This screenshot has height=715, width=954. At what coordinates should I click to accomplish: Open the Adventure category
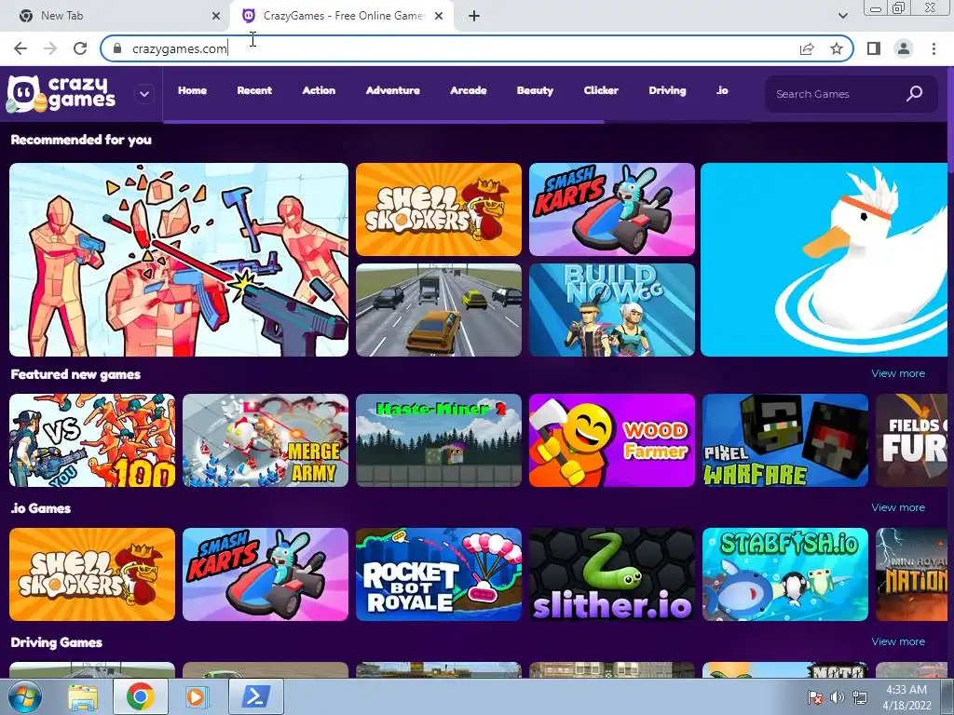(392, 90)
